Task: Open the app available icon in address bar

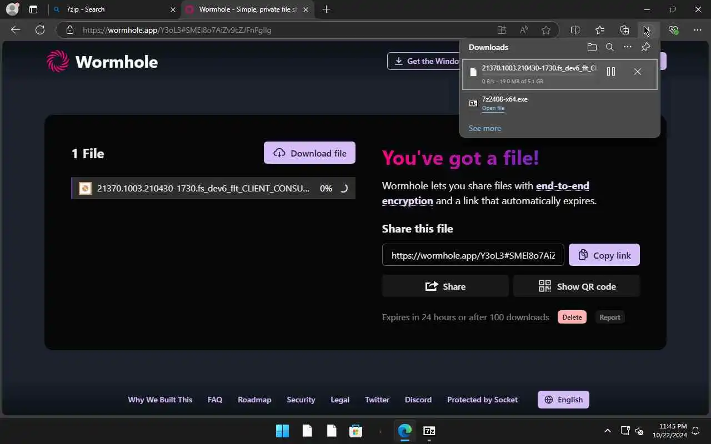Action: 502,30
